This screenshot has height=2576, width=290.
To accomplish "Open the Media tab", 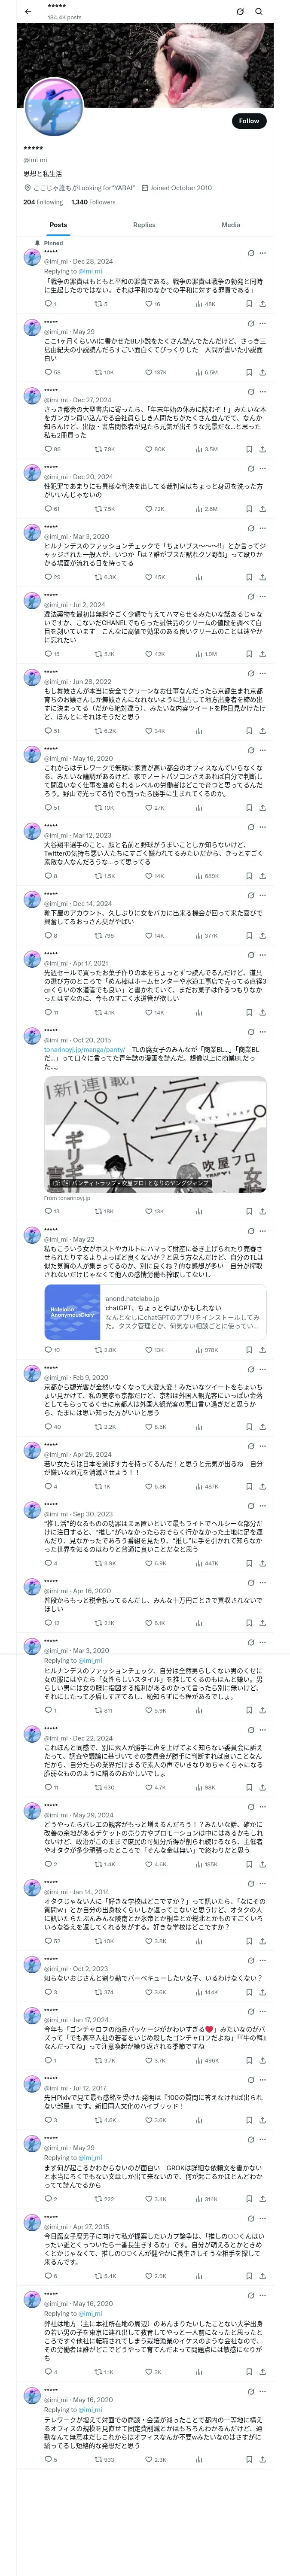I will click(231, 225).
